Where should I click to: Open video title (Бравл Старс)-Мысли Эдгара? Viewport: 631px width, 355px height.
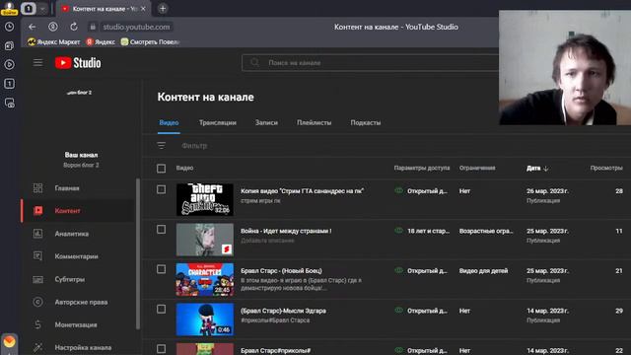(x=283, y=311)
